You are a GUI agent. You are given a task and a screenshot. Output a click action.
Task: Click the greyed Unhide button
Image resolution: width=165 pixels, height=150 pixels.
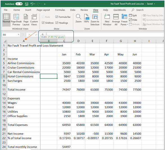click(x=134, y=24)
